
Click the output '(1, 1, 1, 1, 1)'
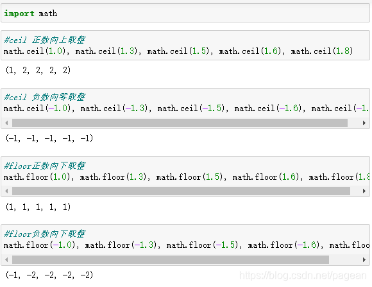[38, 207]
